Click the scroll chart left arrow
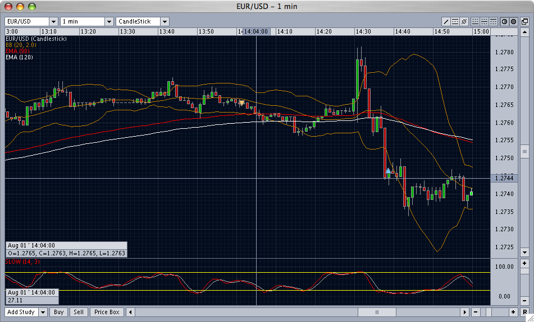 pyautogui.click(x=130, y=312)
